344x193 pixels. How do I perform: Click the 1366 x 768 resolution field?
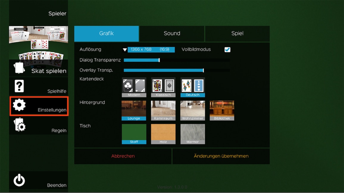(151, 50)
